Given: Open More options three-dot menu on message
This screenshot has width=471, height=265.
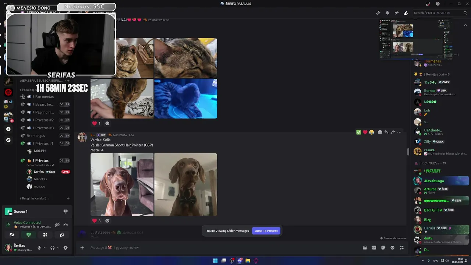Looking at the screenshot, I should click(399, 132).
